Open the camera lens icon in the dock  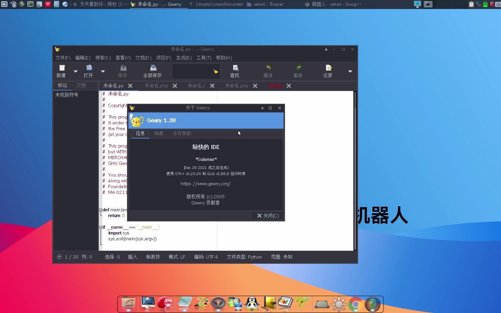click(x=373, y=304)
